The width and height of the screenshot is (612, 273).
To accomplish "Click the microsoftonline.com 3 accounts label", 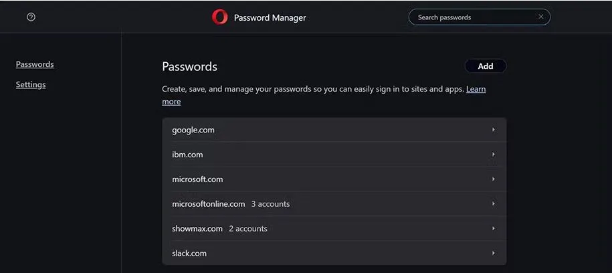I will (x=270, y=204).
